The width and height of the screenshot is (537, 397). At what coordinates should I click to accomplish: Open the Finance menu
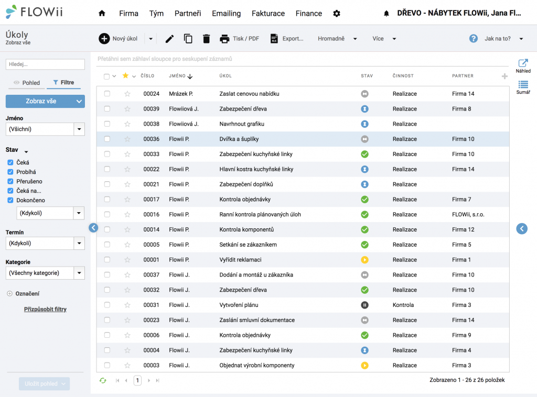(309, 13)
